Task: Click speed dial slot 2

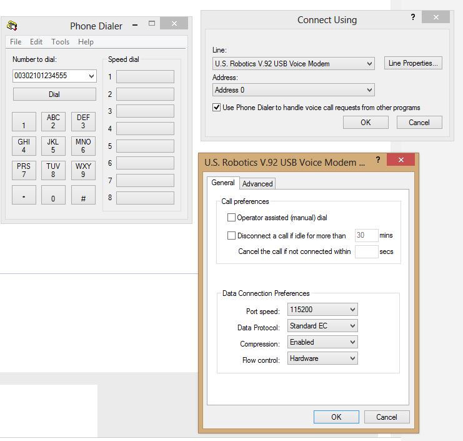Action: [145, 94]
